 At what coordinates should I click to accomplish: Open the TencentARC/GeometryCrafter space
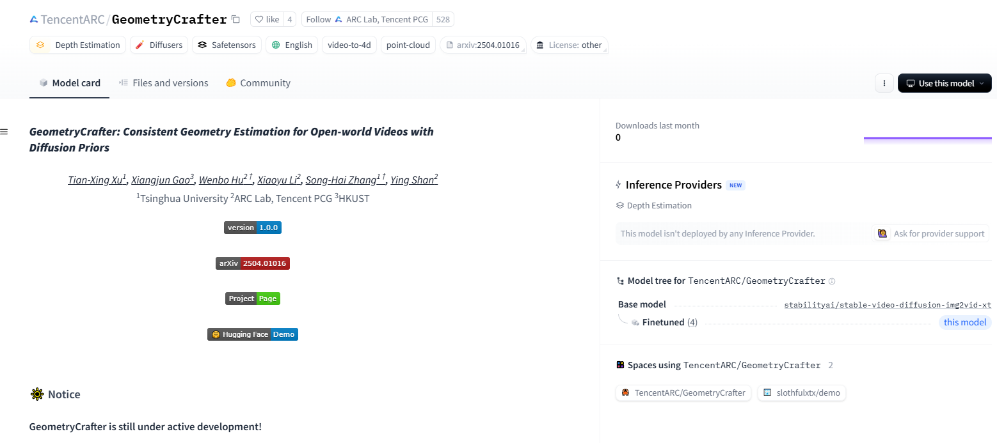coord(683,393)
